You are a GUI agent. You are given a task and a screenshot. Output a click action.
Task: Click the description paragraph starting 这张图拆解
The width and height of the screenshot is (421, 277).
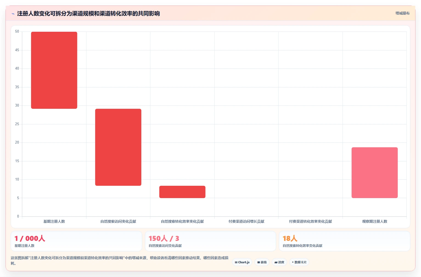120,261
